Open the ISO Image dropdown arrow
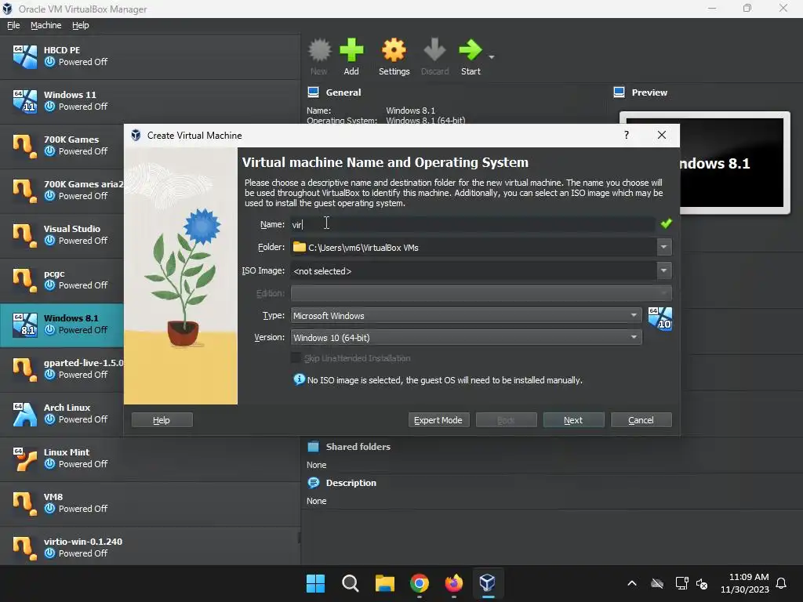The width and height of the screenshot is (803, 602). (x=663, y=270)
